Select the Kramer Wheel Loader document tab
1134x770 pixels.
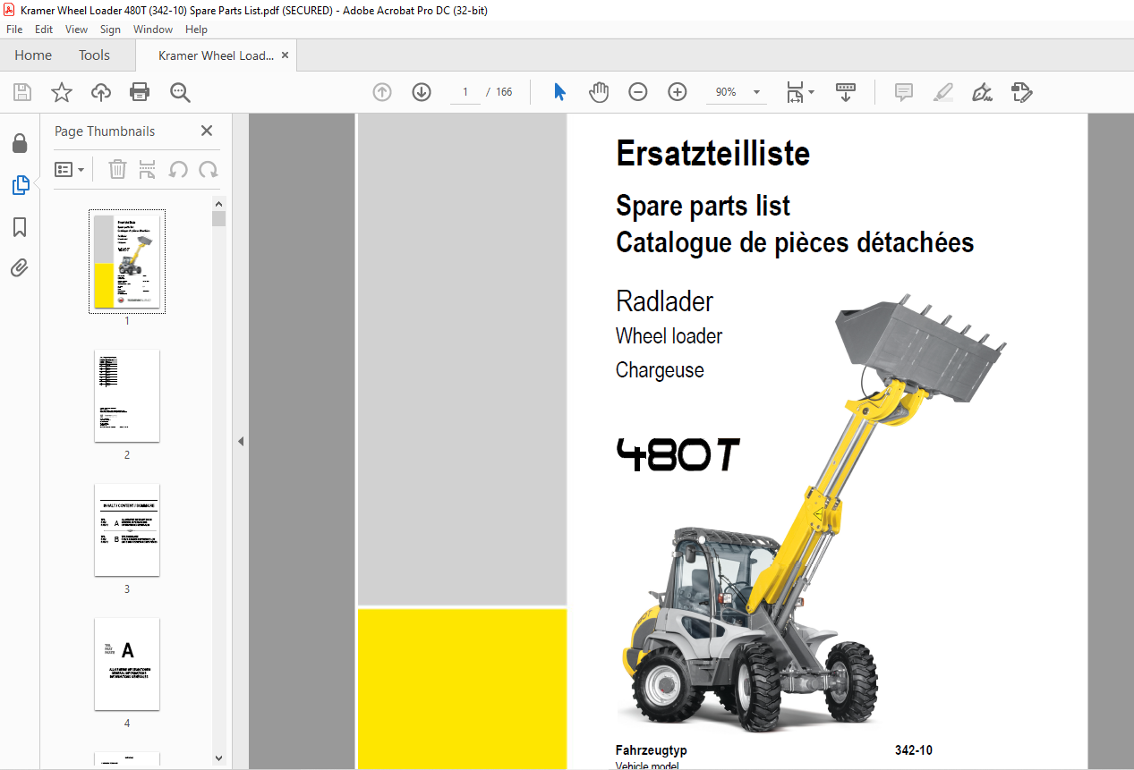(216, 55)
